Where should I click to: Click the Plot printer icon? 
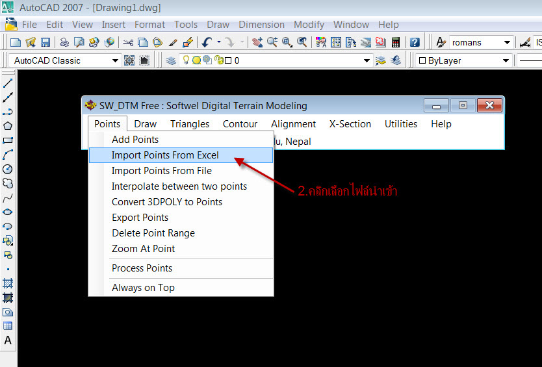[x=64, y=42]
